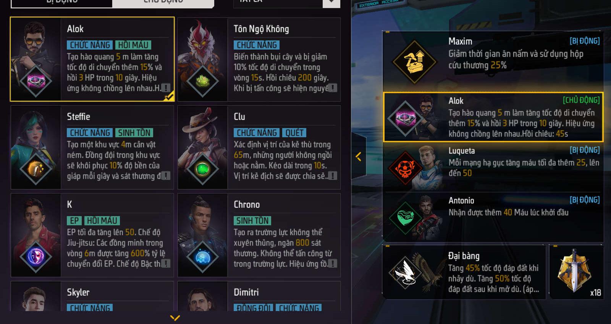Click the dagger badge item x18
The height and width of the screenshot is (324, 611).
(x=576, y=271)
